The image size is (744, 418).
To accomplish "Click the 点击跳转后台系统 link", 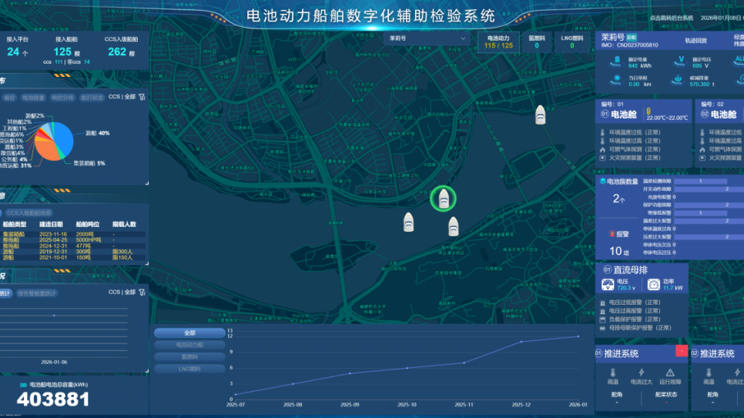I will [x=671, y=18].
